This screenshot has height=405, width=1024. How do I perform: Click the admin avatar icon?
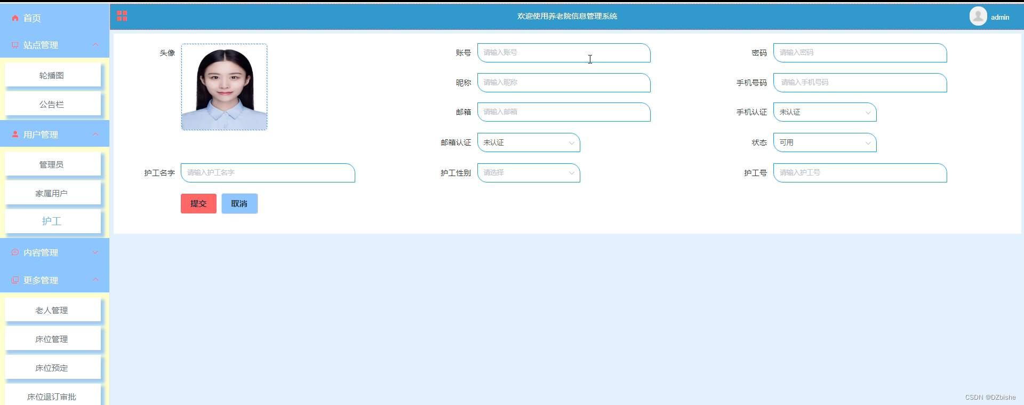click(x=978, y=16)
